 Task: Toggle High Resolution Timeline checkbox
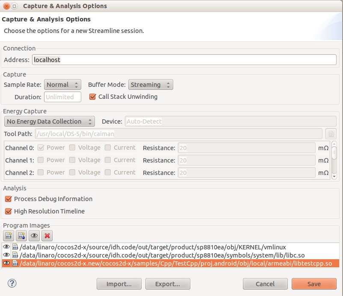click(x=8, y=211)
